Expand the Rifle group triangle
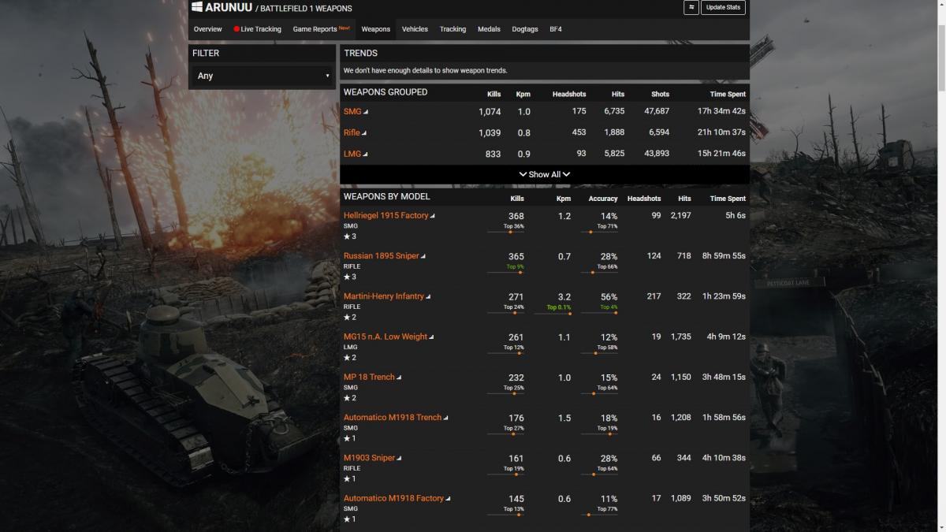946x532 pixels. pos(364,133)
